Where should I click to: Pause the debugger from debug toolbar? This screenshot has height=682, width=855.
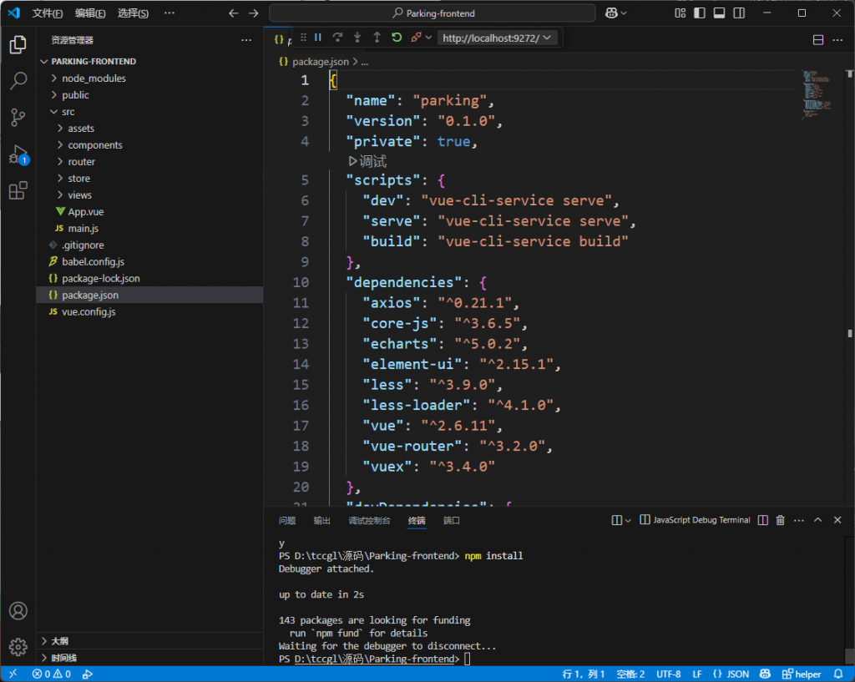click(318, 38)
